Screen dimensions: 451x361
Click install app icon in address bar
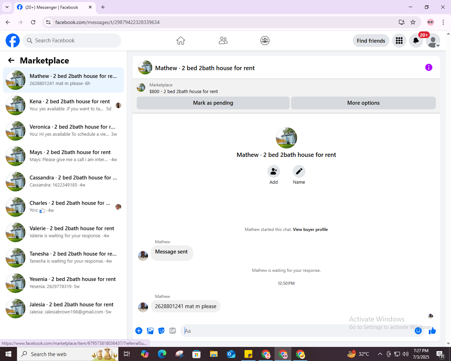[x=402, y=22]
